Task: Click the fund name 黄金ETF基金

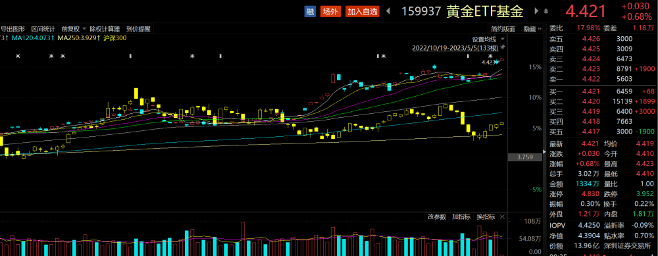Action: (x=485, y=11)
